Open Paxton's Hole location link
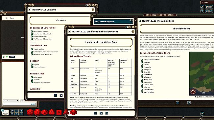 pos(148,85)
